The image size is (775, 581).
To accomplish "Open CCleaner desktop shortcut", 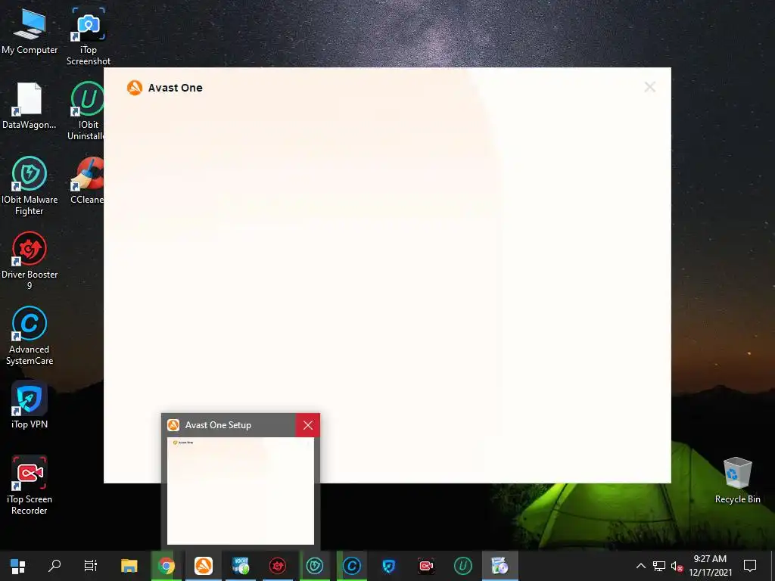I will coord(87,180).
